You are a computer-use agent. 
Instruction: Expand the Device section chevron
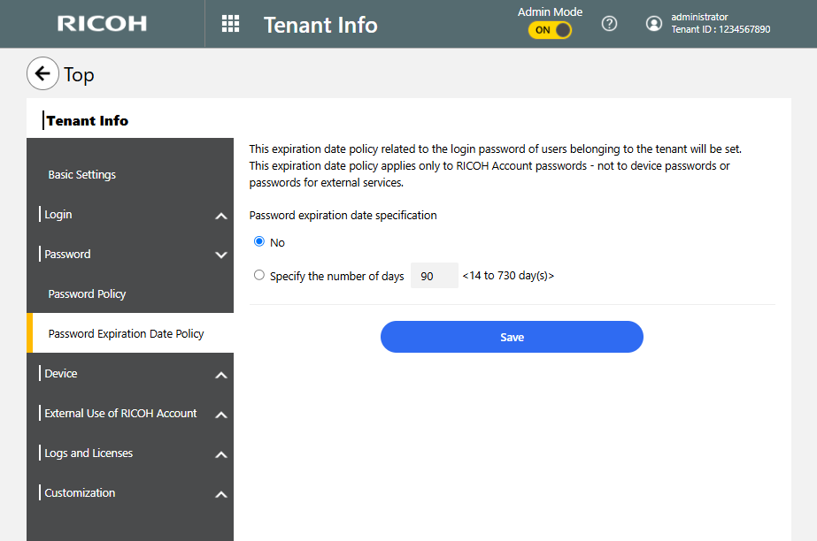tap(221, 375)
